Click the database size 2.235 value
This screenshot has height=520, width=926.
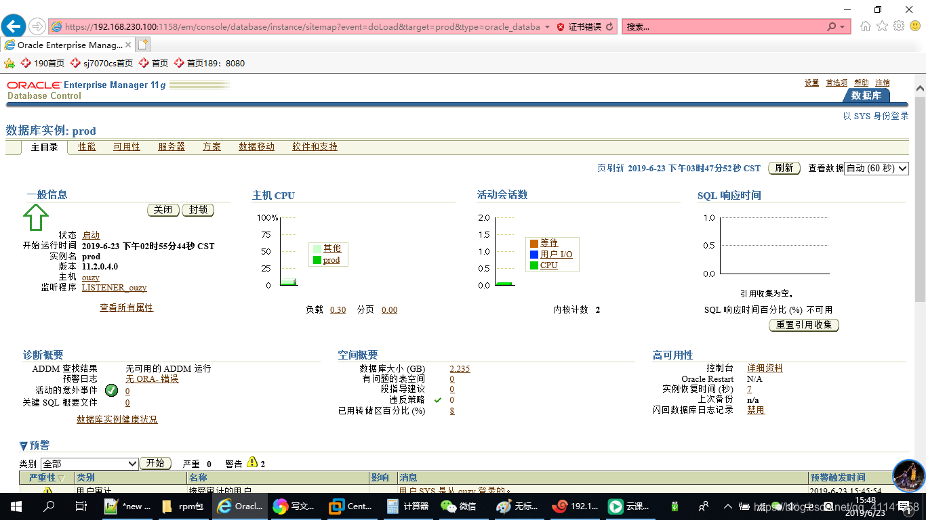pos(460,369)
